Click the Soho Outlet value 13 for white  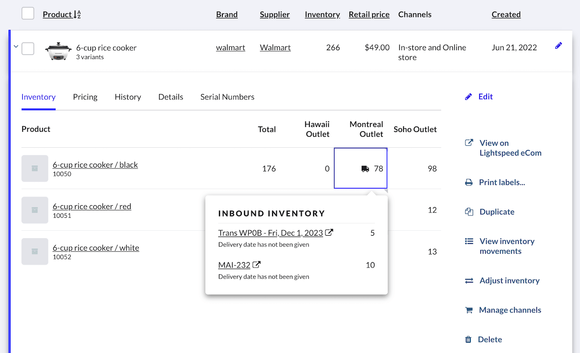tap(432, 252)
